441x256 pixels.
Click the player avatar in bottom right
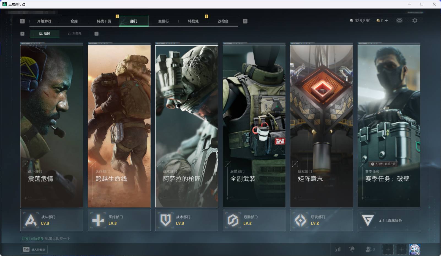coord(415,249)
